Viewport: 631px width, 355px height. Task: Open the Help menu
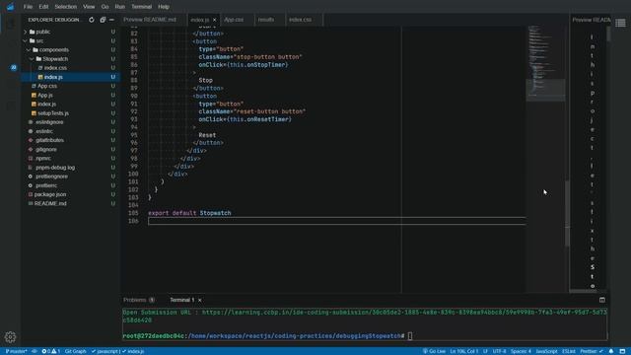coord(164,7)
